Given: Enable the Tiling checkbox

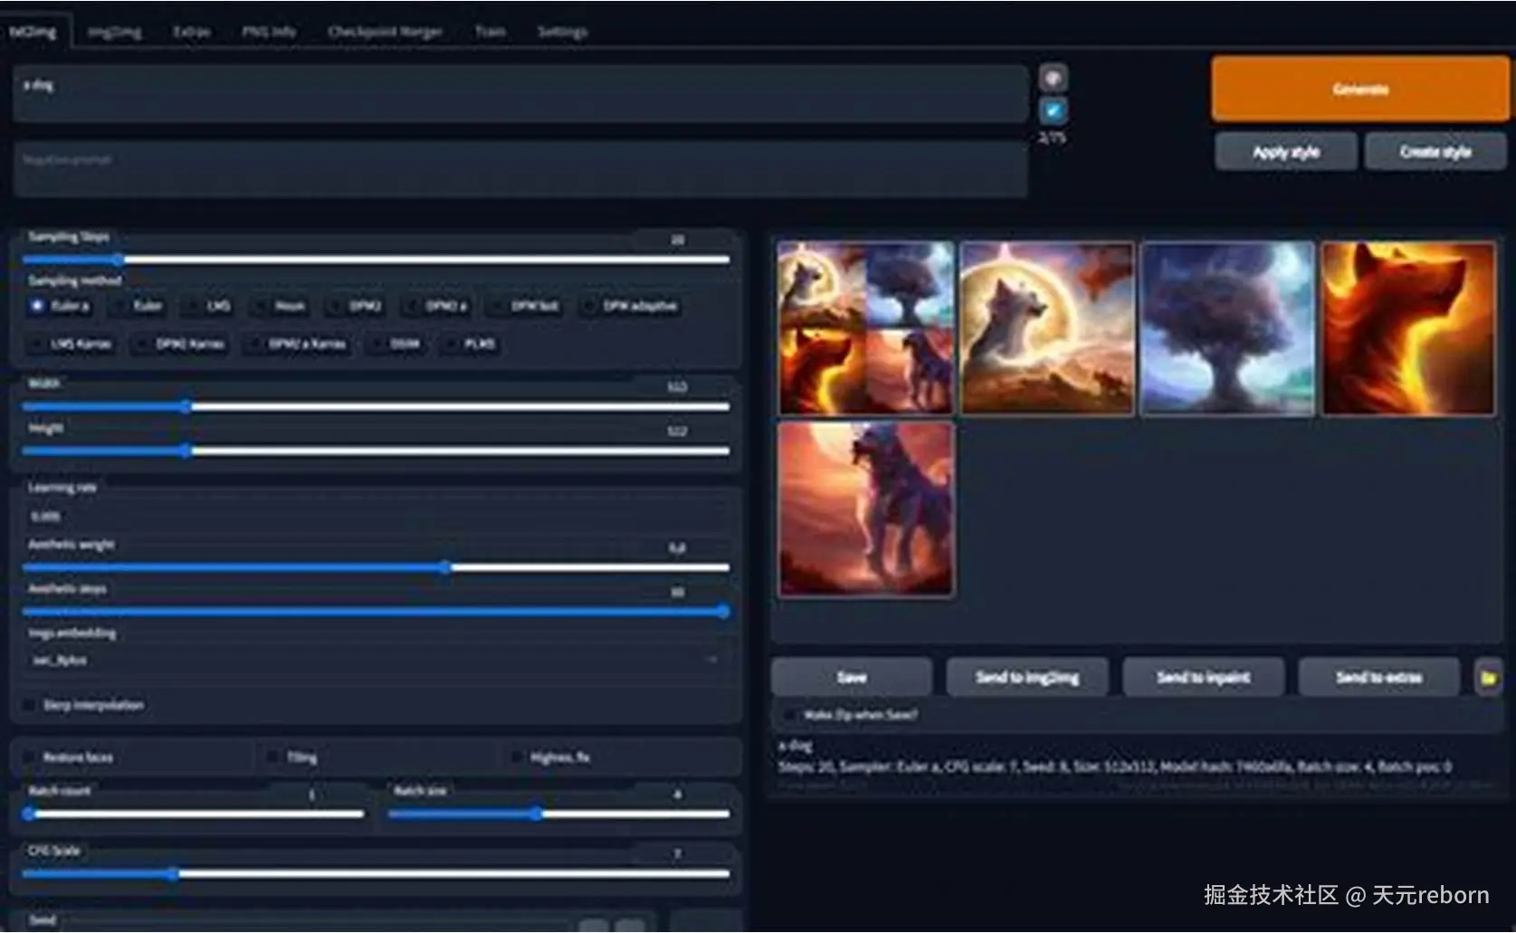Looking at the screenshot, I should pos(273,757).
